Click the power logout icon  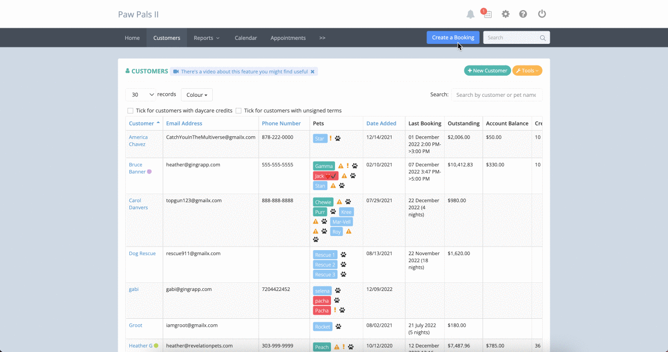coord(542,14)
